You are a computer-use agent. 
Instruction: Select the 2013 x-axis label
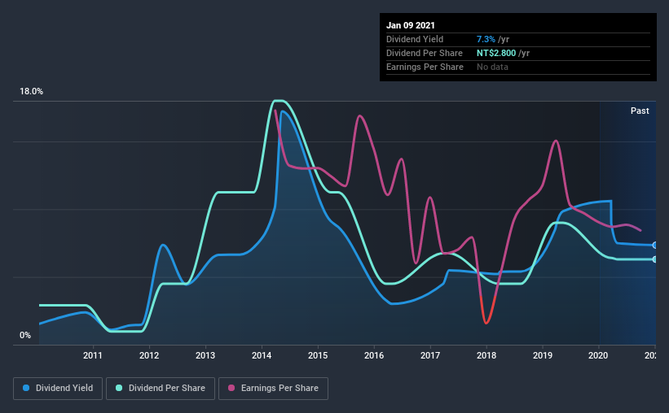coord(205,355)
